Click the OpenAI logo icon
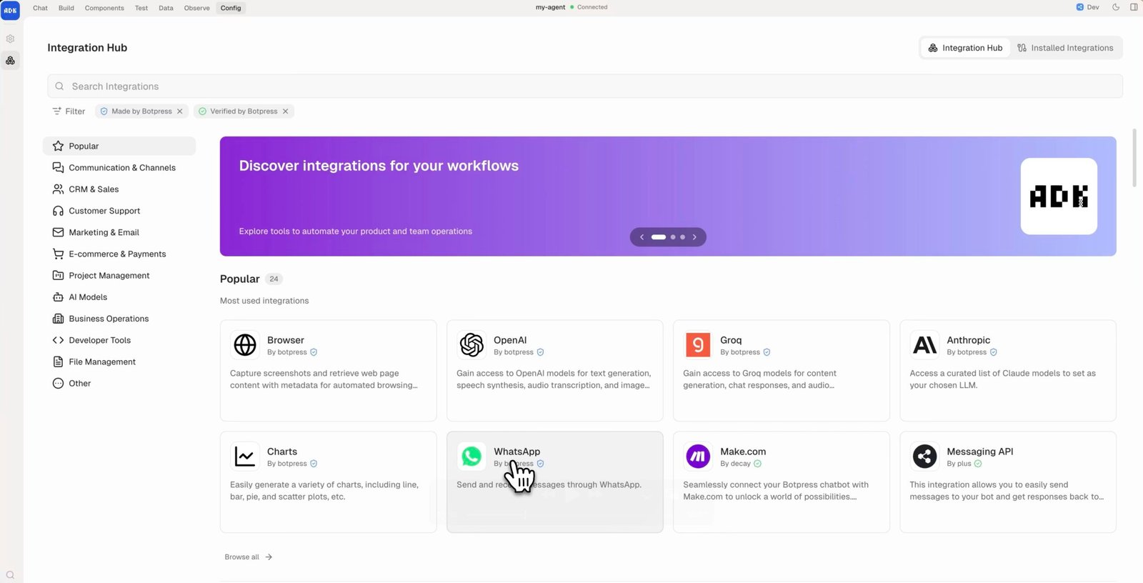The height and width of the screenshot is (583, 1143). point(471,345)
